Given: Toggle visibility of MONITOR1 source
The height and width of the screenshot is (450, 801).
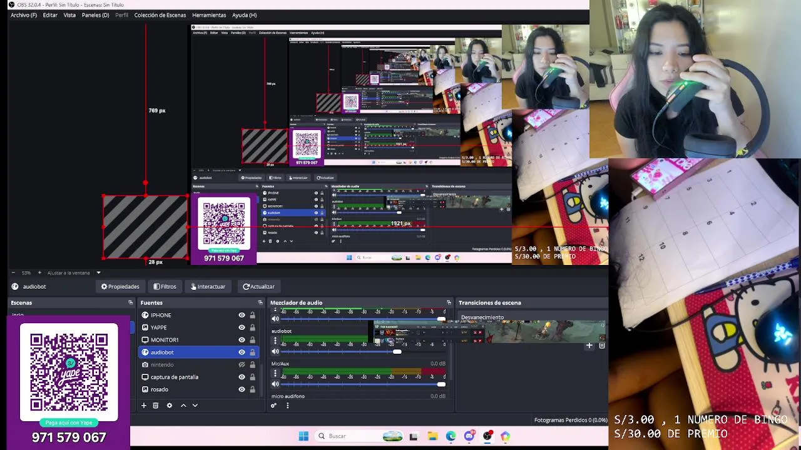Looking at the screenshot, I should [x=242, y=340].
